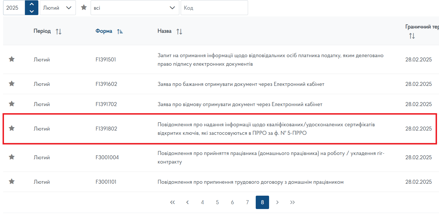Star the F1391501 form row

tap(12, 59)
